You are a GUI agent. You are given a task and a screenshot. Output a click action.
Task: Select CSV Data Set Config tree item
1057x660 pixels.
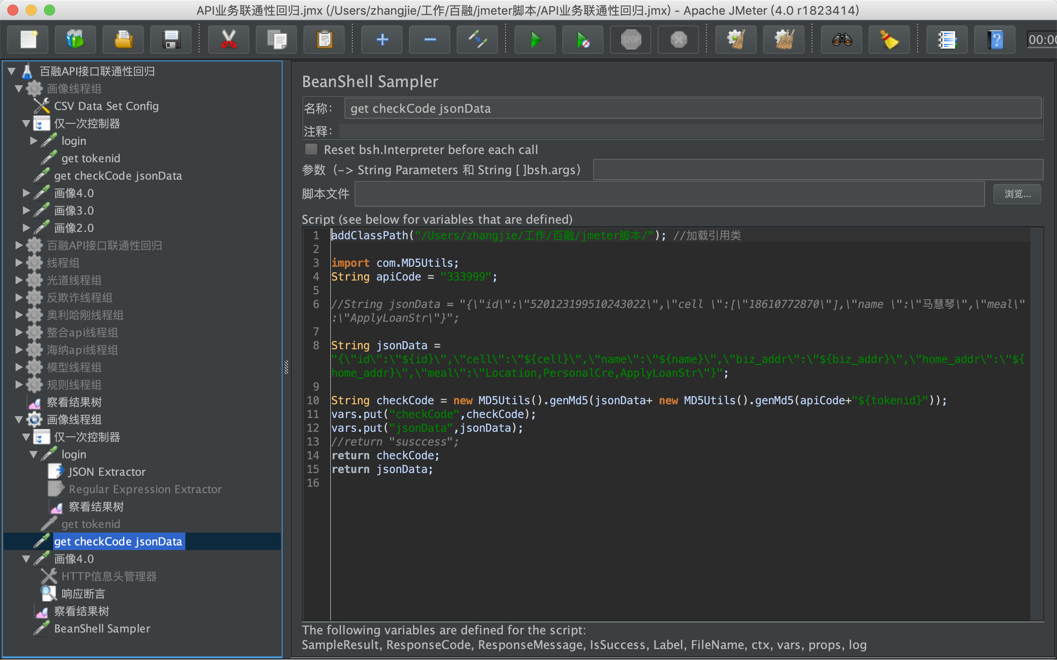[x=106, y=106]
